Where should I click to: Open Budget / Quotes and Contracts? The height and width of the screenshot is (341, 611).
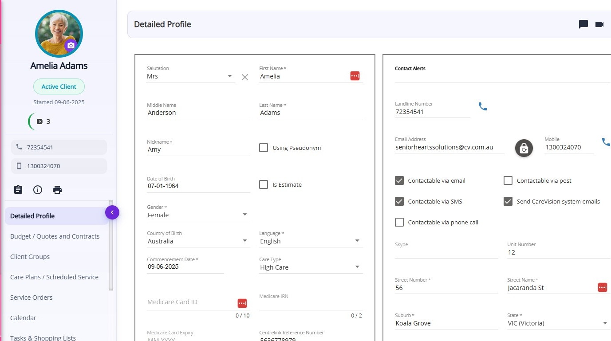point(55,236)
